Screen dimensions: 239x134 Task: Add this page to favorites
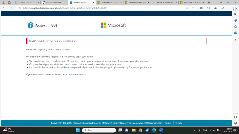coord(193,8)
